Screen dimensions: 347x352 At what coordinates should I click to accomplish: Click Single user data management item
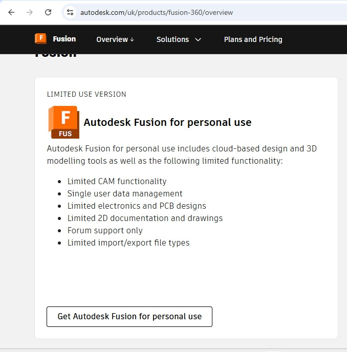[125, 193]
